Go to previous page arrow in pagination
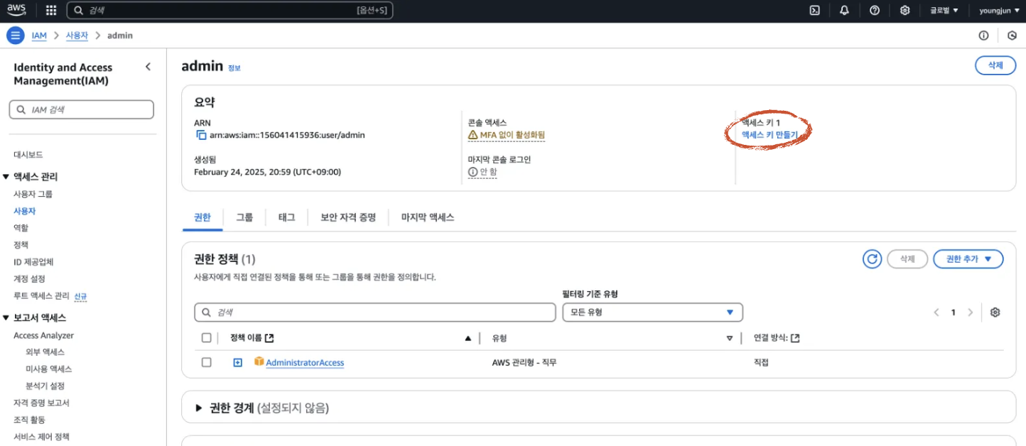This screenshot has height=446, width=1026. tap(936, 312)
